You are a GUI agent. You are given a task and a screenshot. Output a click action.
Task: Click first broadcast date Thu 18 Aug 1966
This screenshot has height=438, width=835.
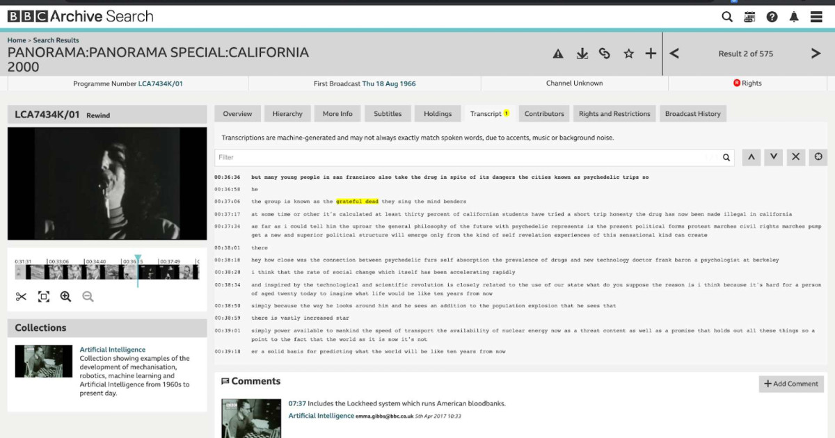(389, 83)
